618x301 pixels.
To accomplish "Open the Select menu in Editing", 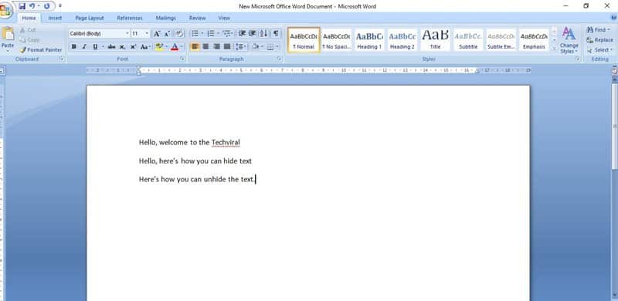I will (599, 50).
